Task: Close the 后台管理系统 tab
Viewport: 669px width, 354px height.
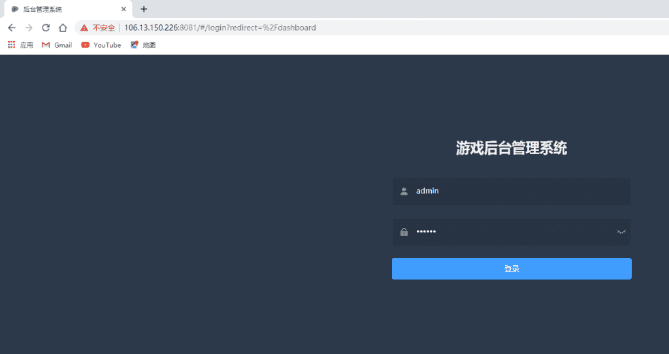Action: pyautogui.click(x=123, y=9)
